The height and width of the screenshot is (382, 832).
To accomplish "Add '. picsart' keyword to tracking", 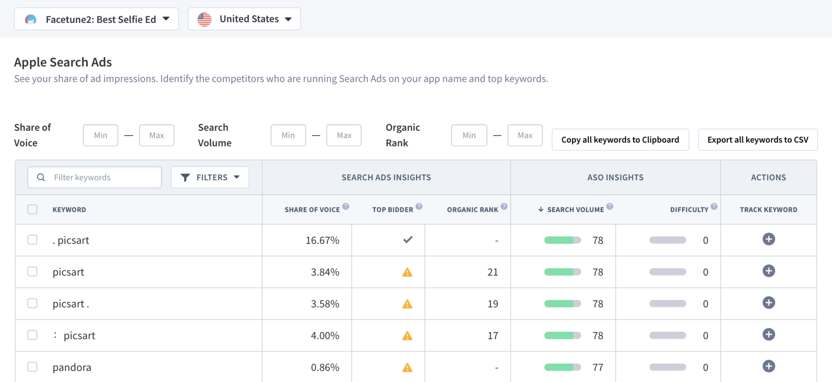I will point(768,239).
